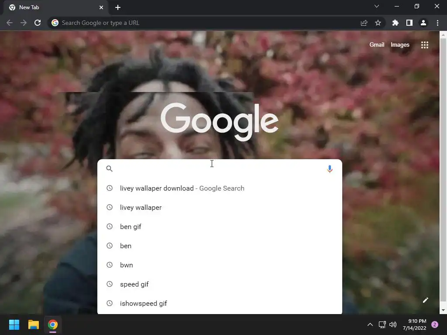Select suggestion livey wallaper
The image size is (447, 335).
click(220, 207)
